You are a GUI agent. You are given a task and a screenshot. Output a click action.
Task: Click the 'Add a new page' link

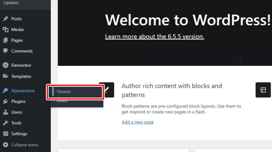coord(138,122)
